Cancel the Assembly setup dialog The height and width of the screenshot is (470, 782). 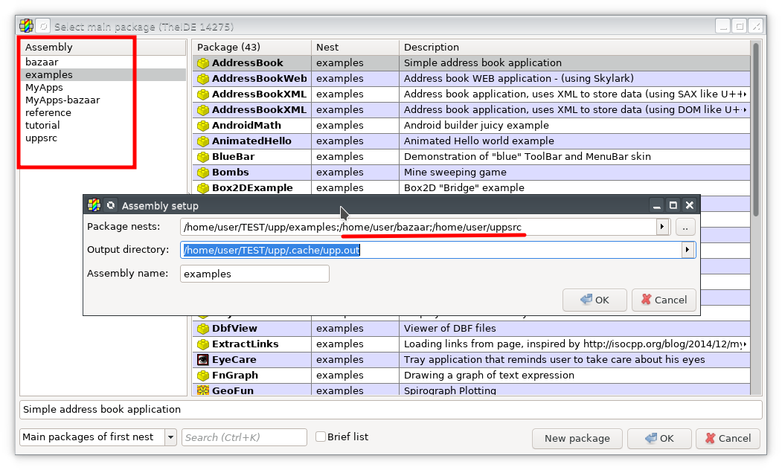point(664,300)
